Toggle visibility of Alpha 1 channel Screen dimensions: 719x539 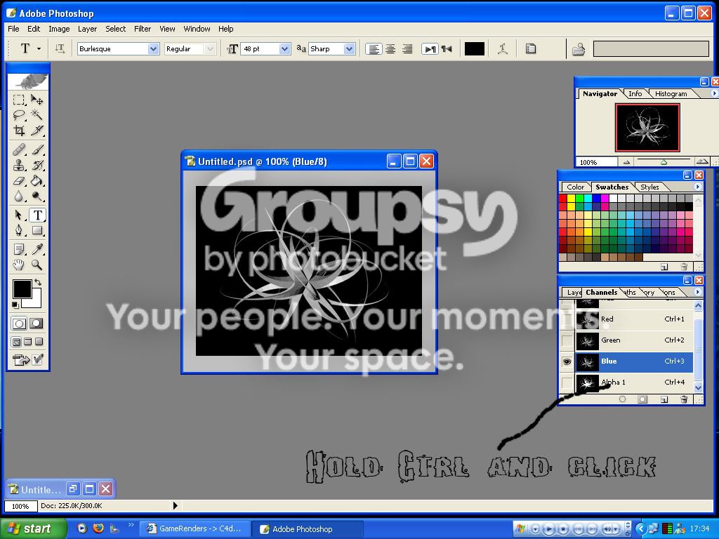pos(567,382)
